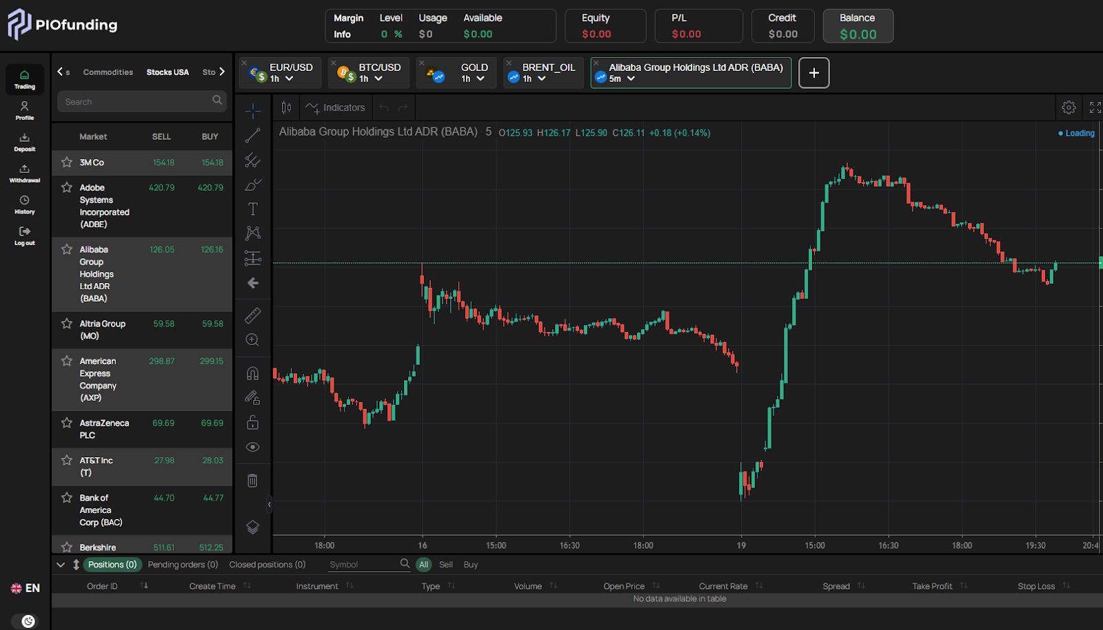Select the AstraZeneca PLC row

(142, 429)
